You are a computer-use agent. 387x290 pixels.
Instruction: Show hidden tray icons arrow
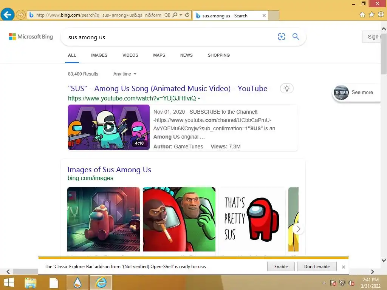[324, 283]
